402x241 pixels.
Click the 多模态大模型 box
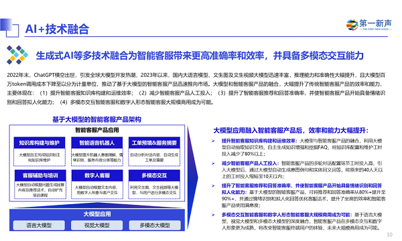pos(155,226)
